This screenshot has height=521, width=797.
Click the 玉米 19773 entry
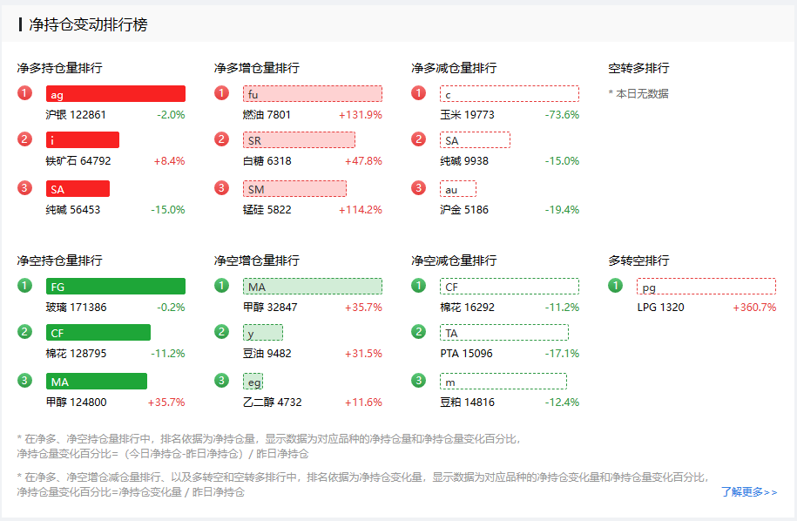467,114
